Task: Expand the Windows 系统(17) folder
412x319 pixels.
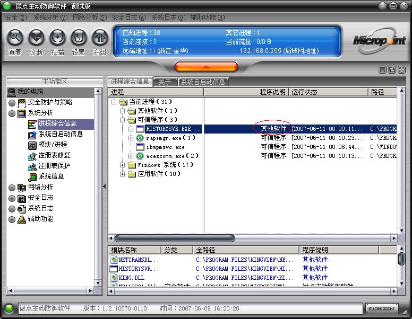Action: pyautogui.click(x=122, y=165)
